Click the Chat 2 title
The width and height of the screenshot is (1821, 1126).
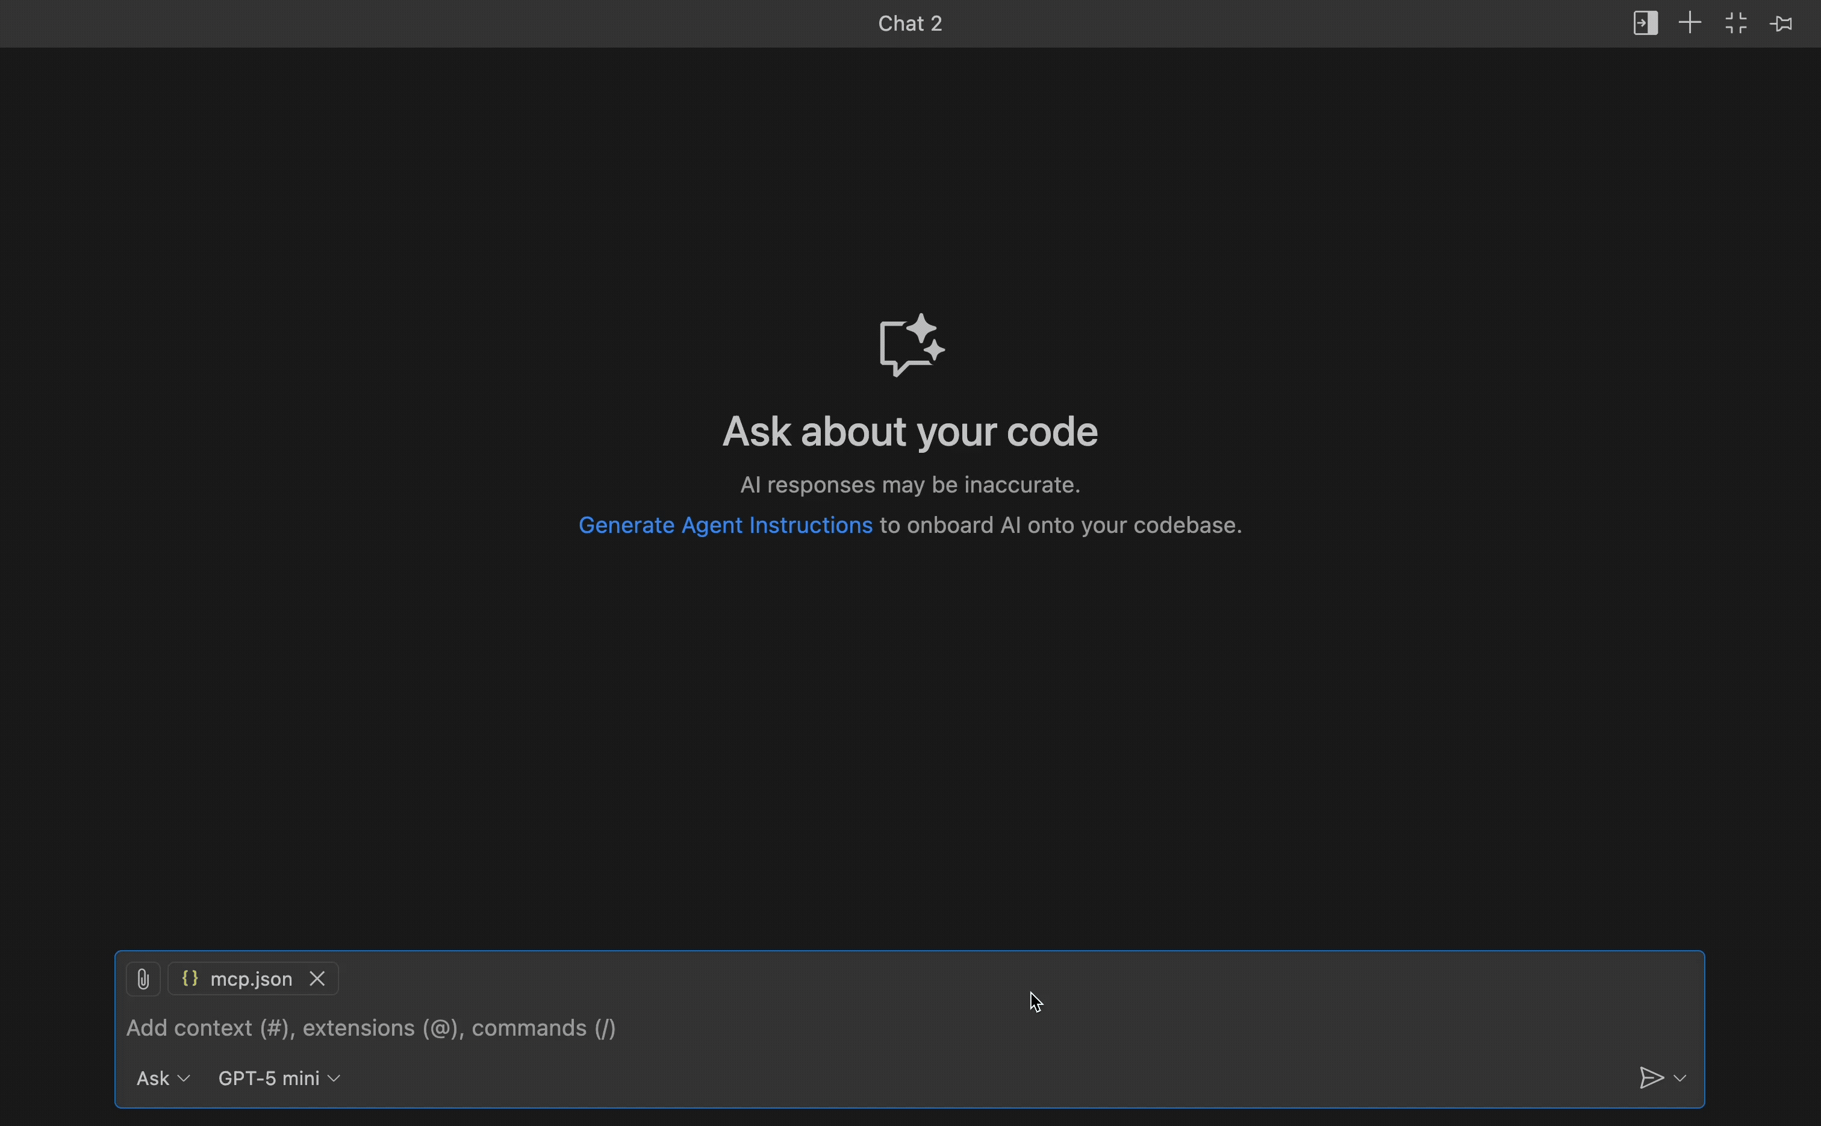tap(909, 24)
